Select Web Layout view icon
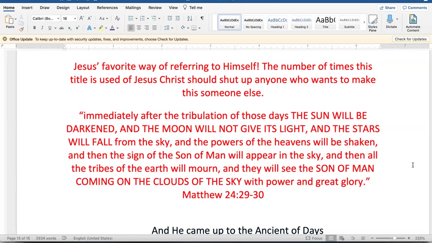Screen dimensions: 432x243 click(x=342, y=238)
